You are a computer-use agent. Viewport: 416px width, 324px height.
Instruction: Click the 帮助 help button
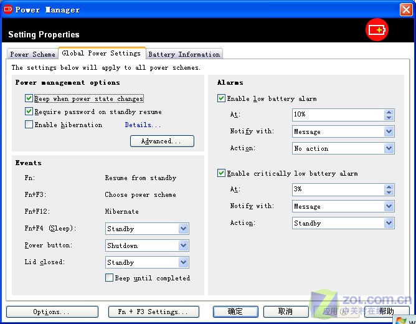[x=387, y=312]
